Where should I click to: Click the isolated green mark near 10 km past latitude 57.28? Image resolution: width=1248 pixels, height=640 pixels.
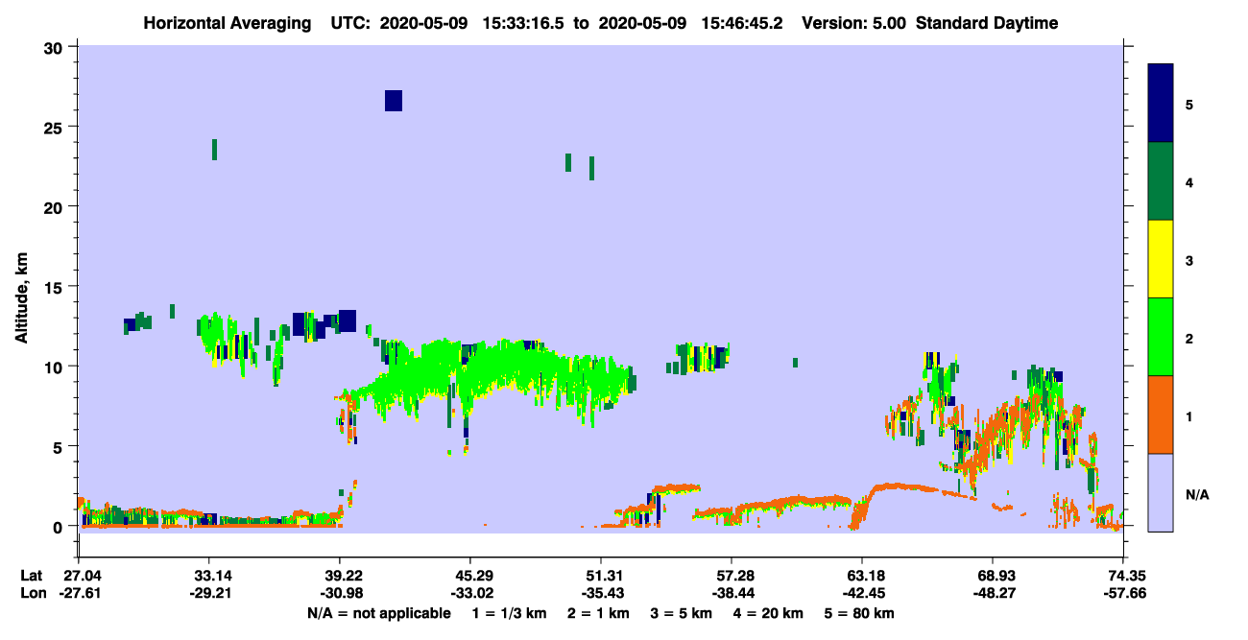[x=796, y=362]
